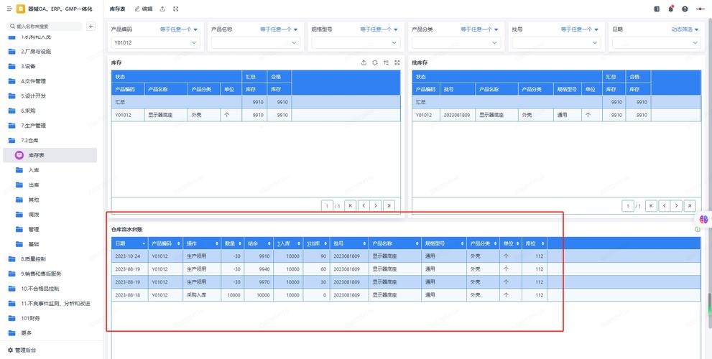Sort ledger by the 日期 column header

tap(129, 243)
